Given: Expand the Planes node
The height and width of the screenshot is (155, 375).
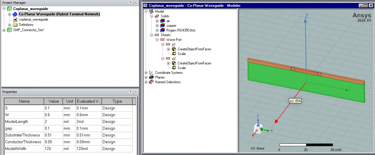Looking at the screenshot, I should tap(146, 77).
